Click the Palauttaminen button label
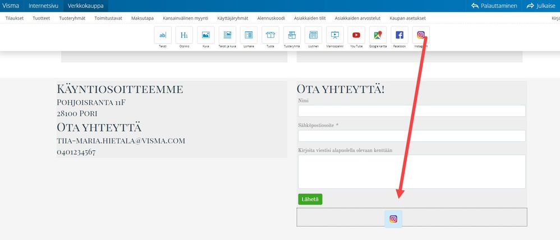Image resolution: width=560 pixels, height=240 pixels. (x=499, y=6)
